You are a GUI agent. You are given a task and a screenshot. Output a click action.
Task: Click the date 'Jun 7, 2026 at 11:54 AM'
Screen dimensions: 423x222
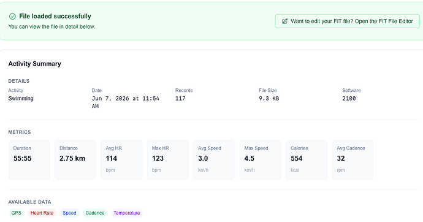[126, 102]
